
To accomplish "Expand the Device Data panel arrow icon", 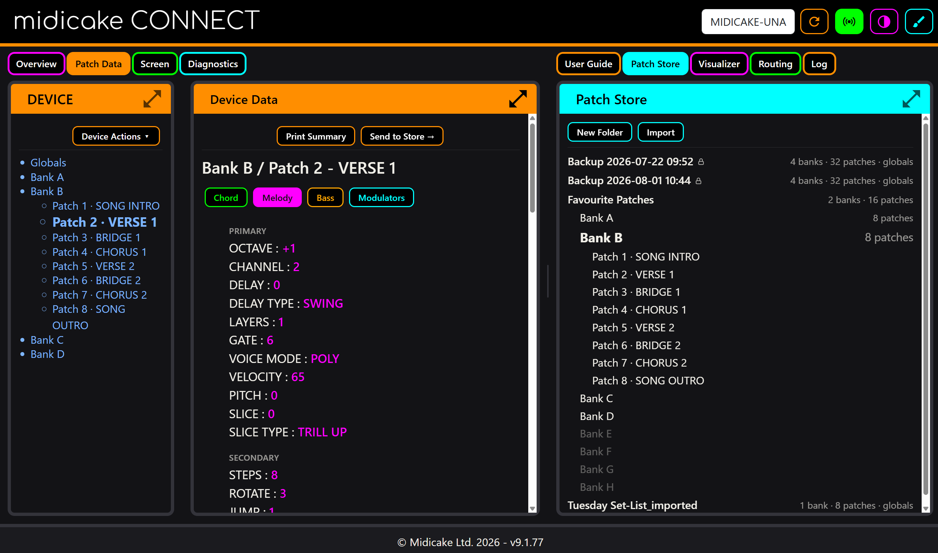I will 518,99.
